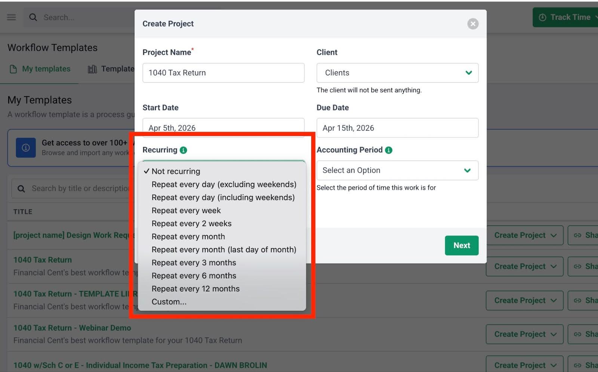Click the Track Time clock icon

[x=542, y=18]
